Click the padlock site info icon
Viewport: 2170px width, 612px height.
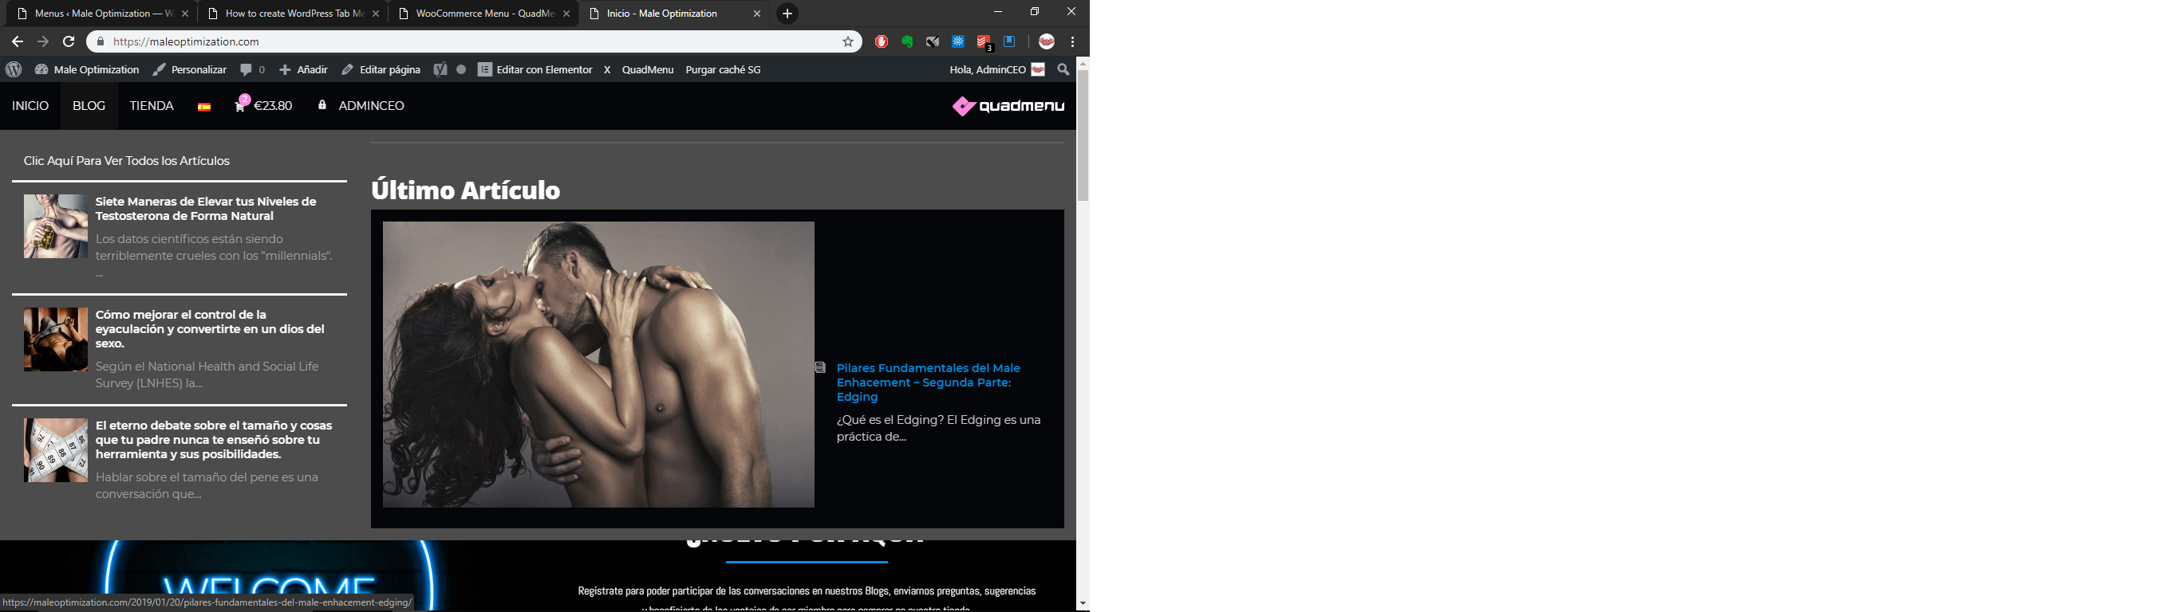(101, 41)
